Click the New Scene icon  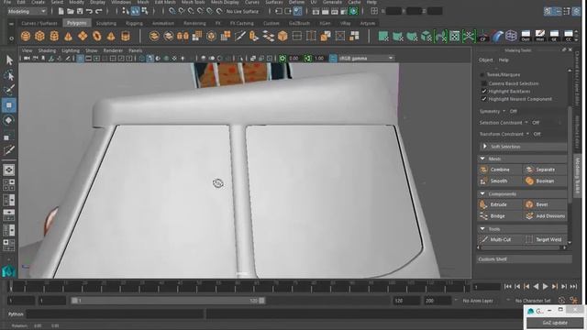point(61,11)
